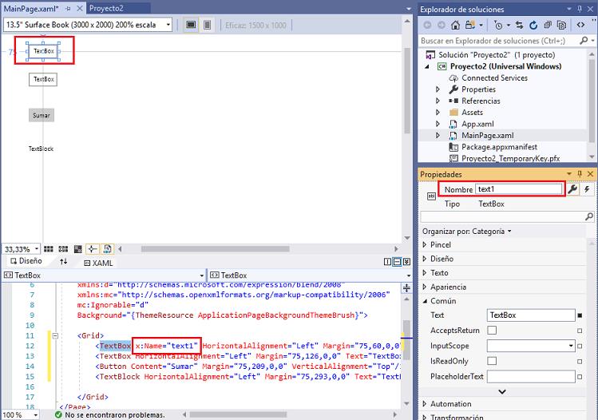Click the Collapse All icon in Solution Explorer
This screenshot has height=420, width=598.
coord(548,26)
